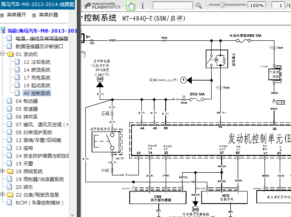Click the current page number field

278,5
